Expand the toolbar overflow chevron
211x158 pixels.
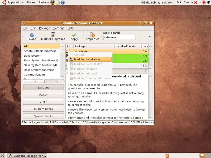pyautogui.click(x=150, y=36)
